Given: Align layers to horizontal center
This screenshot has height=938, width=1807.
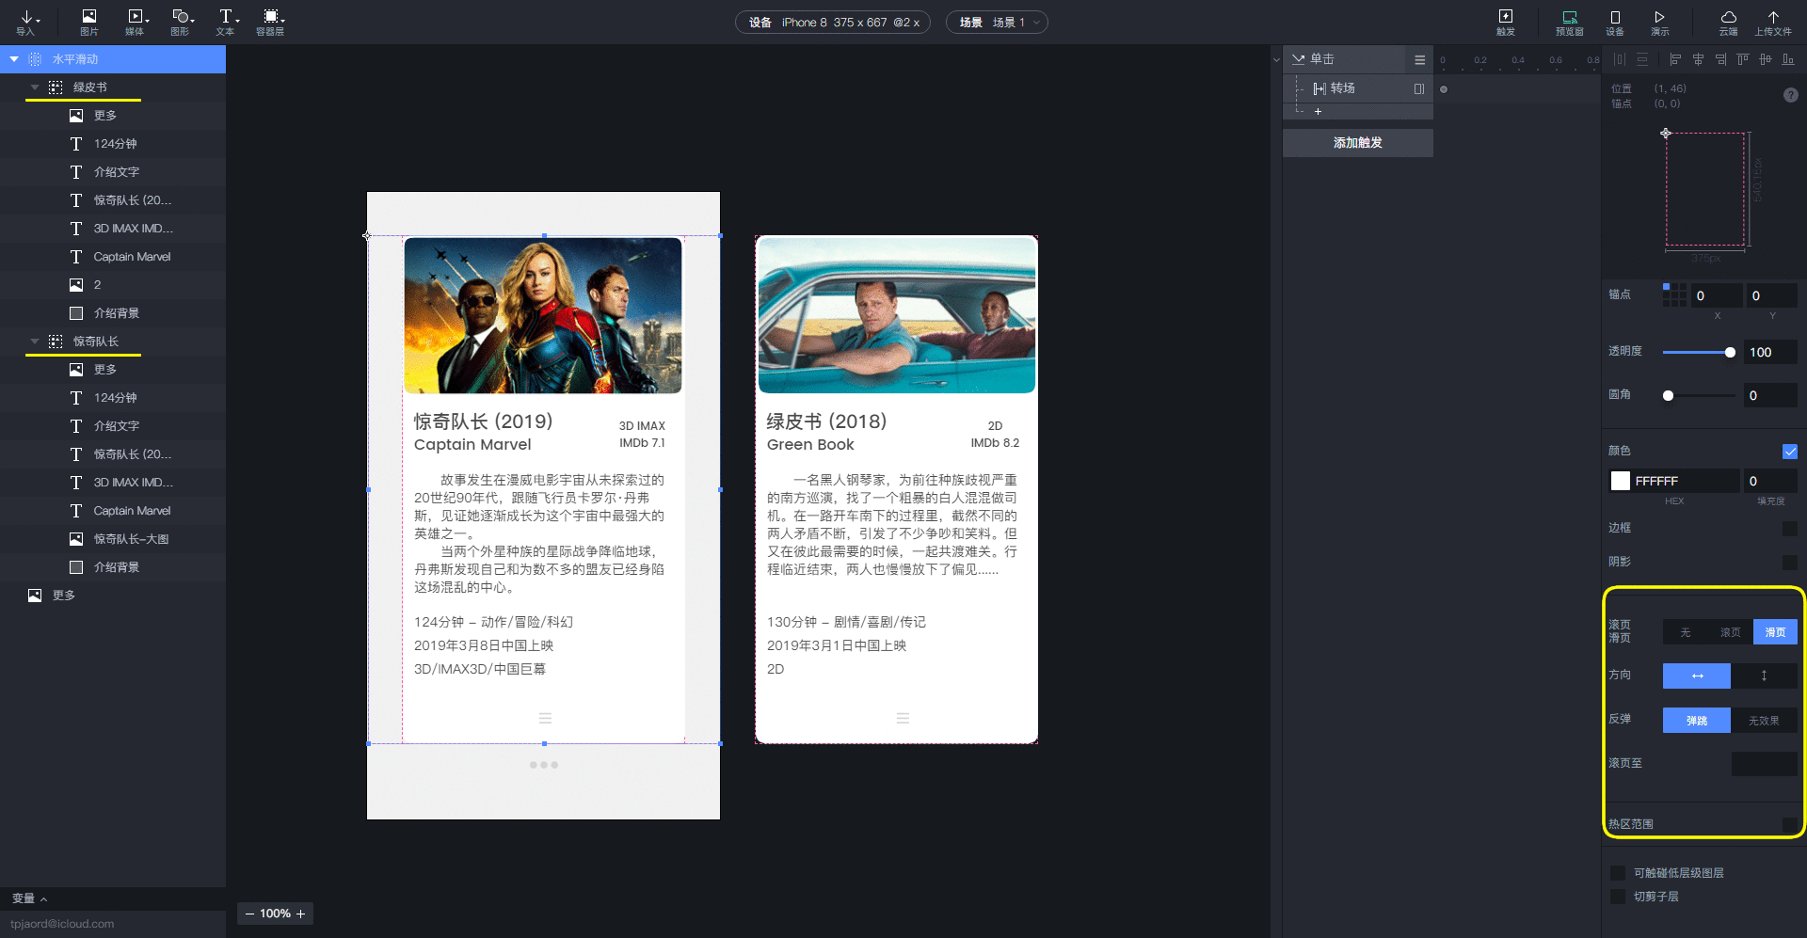Looking at the screenshot, I should point(1699,59).
